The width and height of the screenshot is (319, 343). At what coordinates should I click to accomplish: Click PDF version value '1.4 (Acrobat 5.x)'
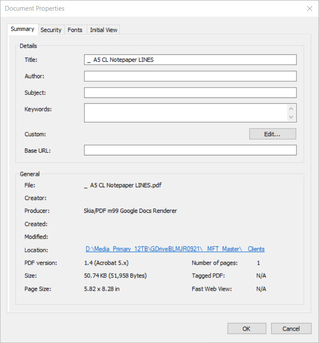(x=106, y=263)
